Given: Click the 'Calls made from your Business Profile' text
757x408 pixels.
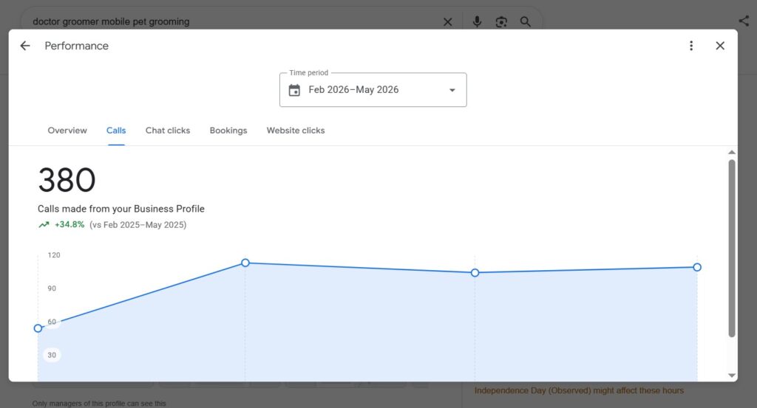Looking at the screenshot, I should [x=121, y=209].
